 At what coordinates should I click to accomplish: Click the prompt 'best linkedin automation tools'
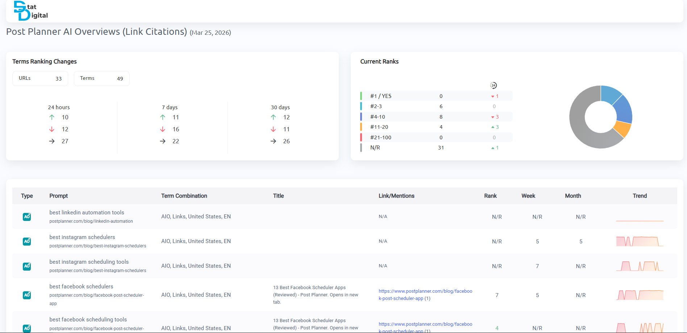(x=87, y=213)
